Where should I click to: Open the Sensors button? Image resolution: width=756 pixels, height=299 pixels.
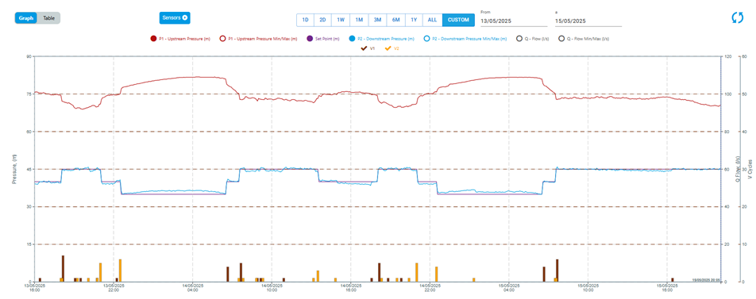click(x=175, y=17)
